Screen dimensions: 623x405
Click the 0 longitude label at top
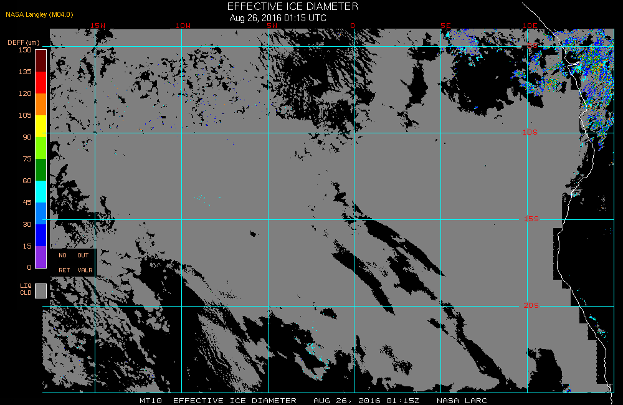coord(353,26)
